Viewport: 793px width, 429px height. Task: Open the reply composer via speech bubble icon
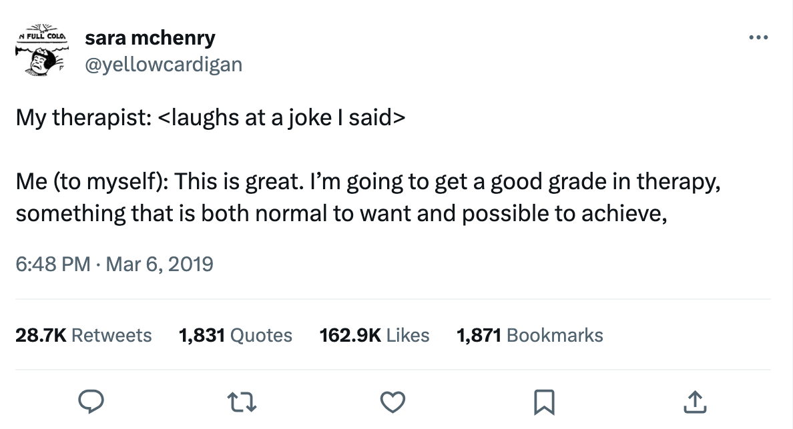pyautogui.click(x=92, y=402)
